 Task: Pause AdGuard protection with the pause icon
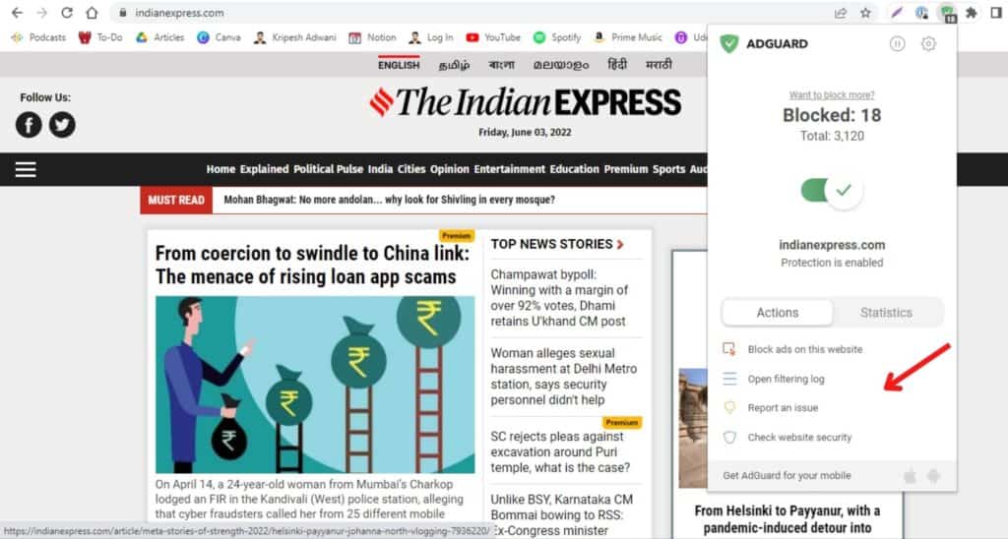click(898, 43)
